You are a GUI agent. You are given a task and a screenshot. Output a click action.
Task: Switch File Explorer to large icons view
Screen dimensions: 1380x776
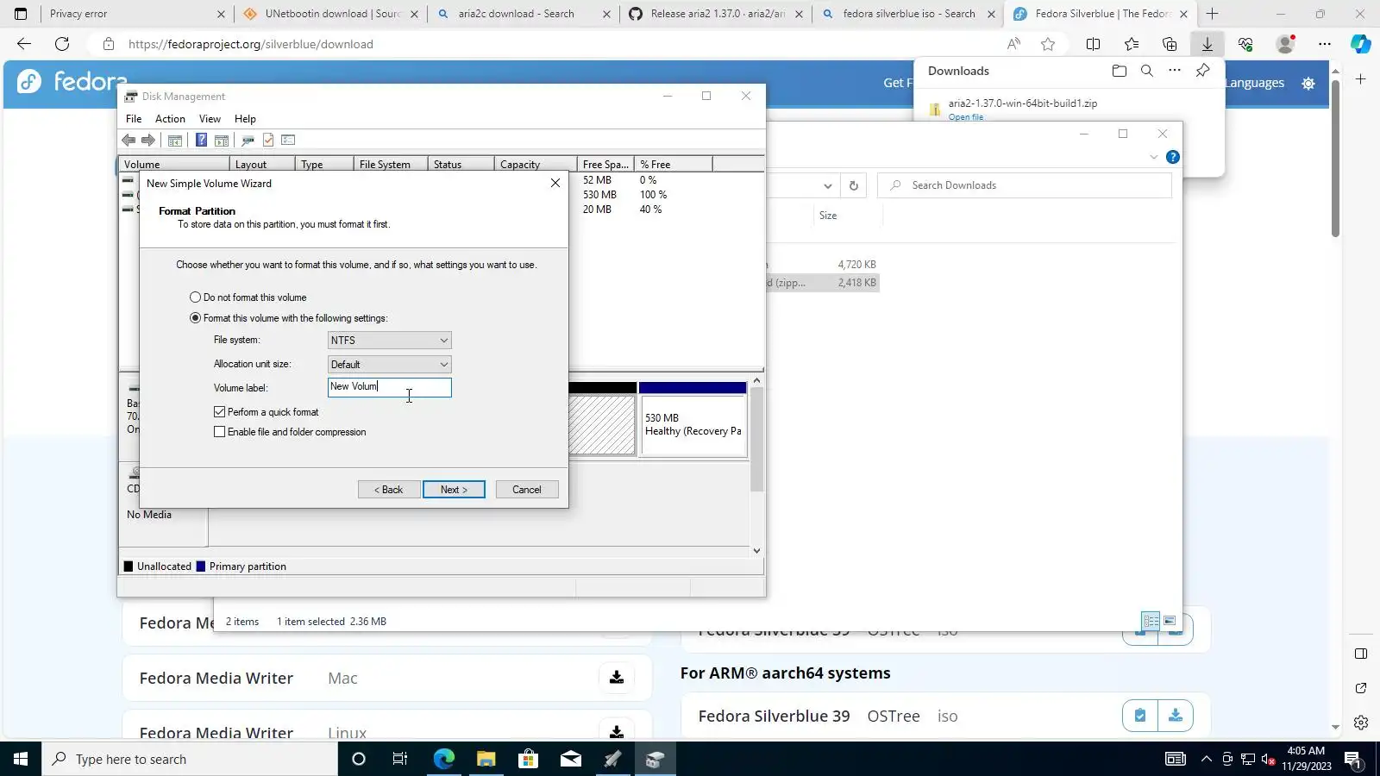click(x=1170, y=620)
